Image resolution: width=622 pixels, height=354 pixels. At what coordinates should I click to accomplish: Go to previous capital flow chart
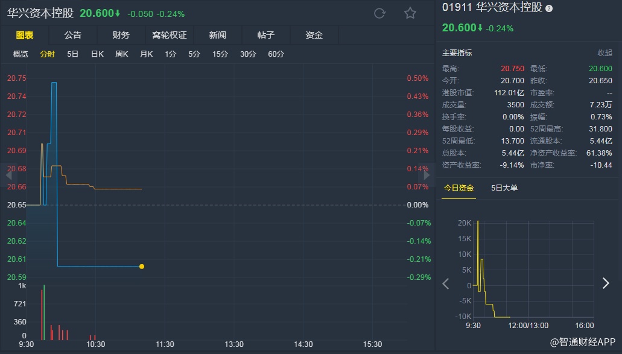446,283
